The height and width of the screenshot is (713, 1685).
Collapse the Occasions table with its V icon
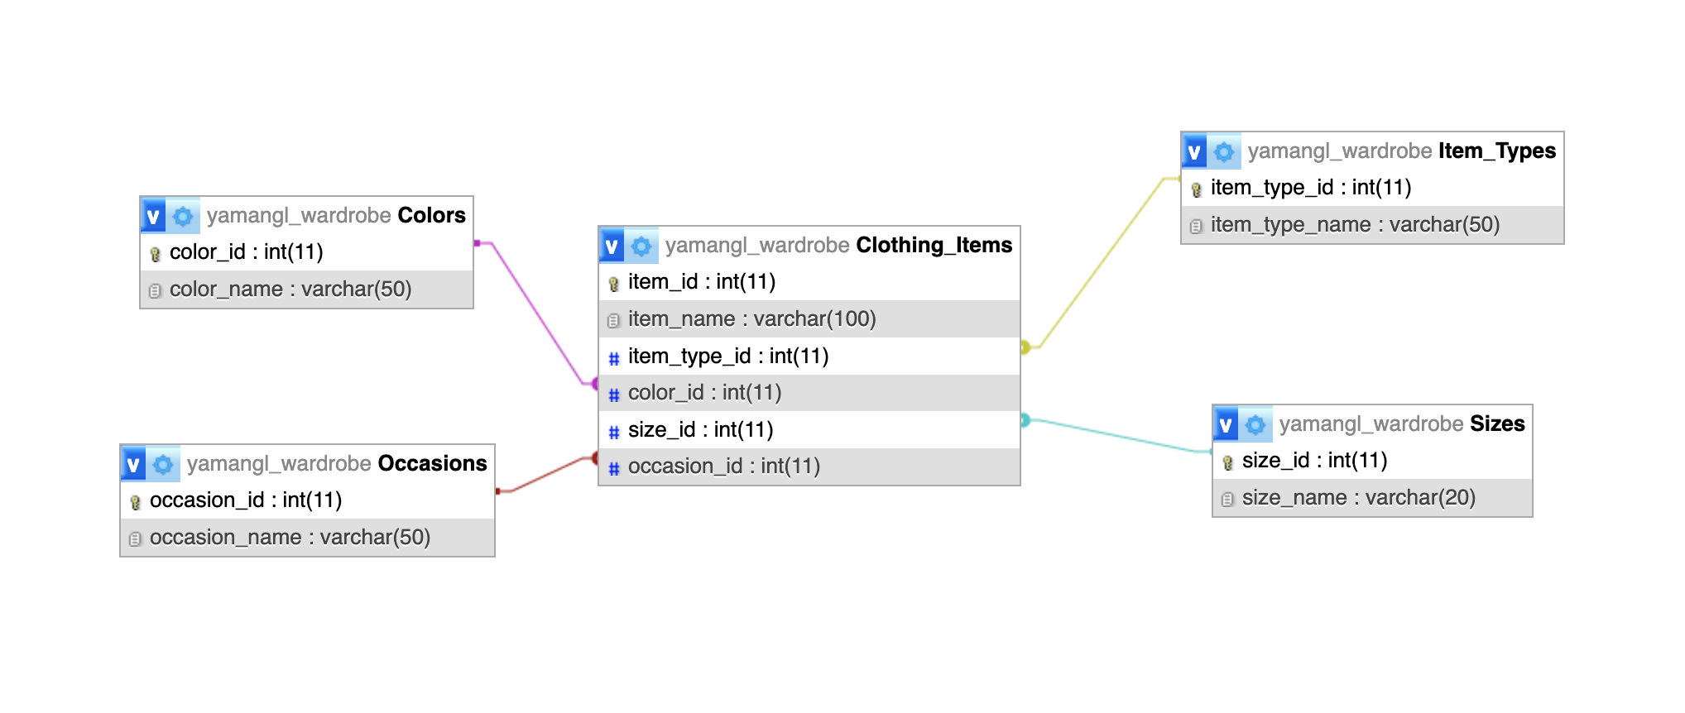(x=133, y=464)
